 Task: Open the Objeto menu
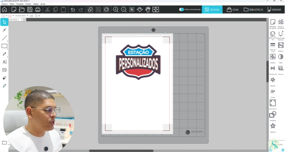click(x=36, y=4)
